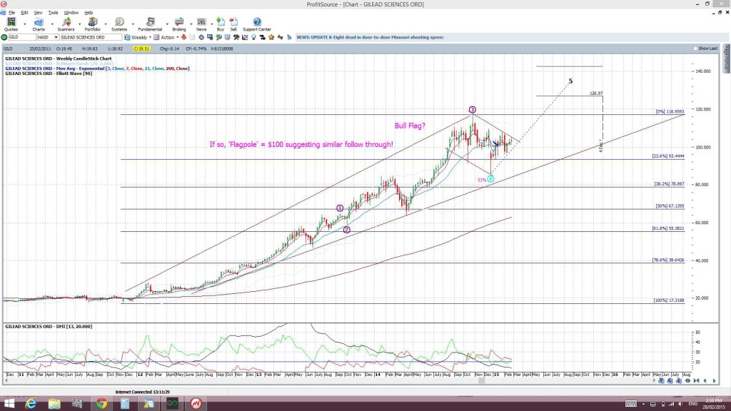Expand the Quotes dropdown arrow
The image size is (731, 411).
pyautogui.click(x=25, y=24)
